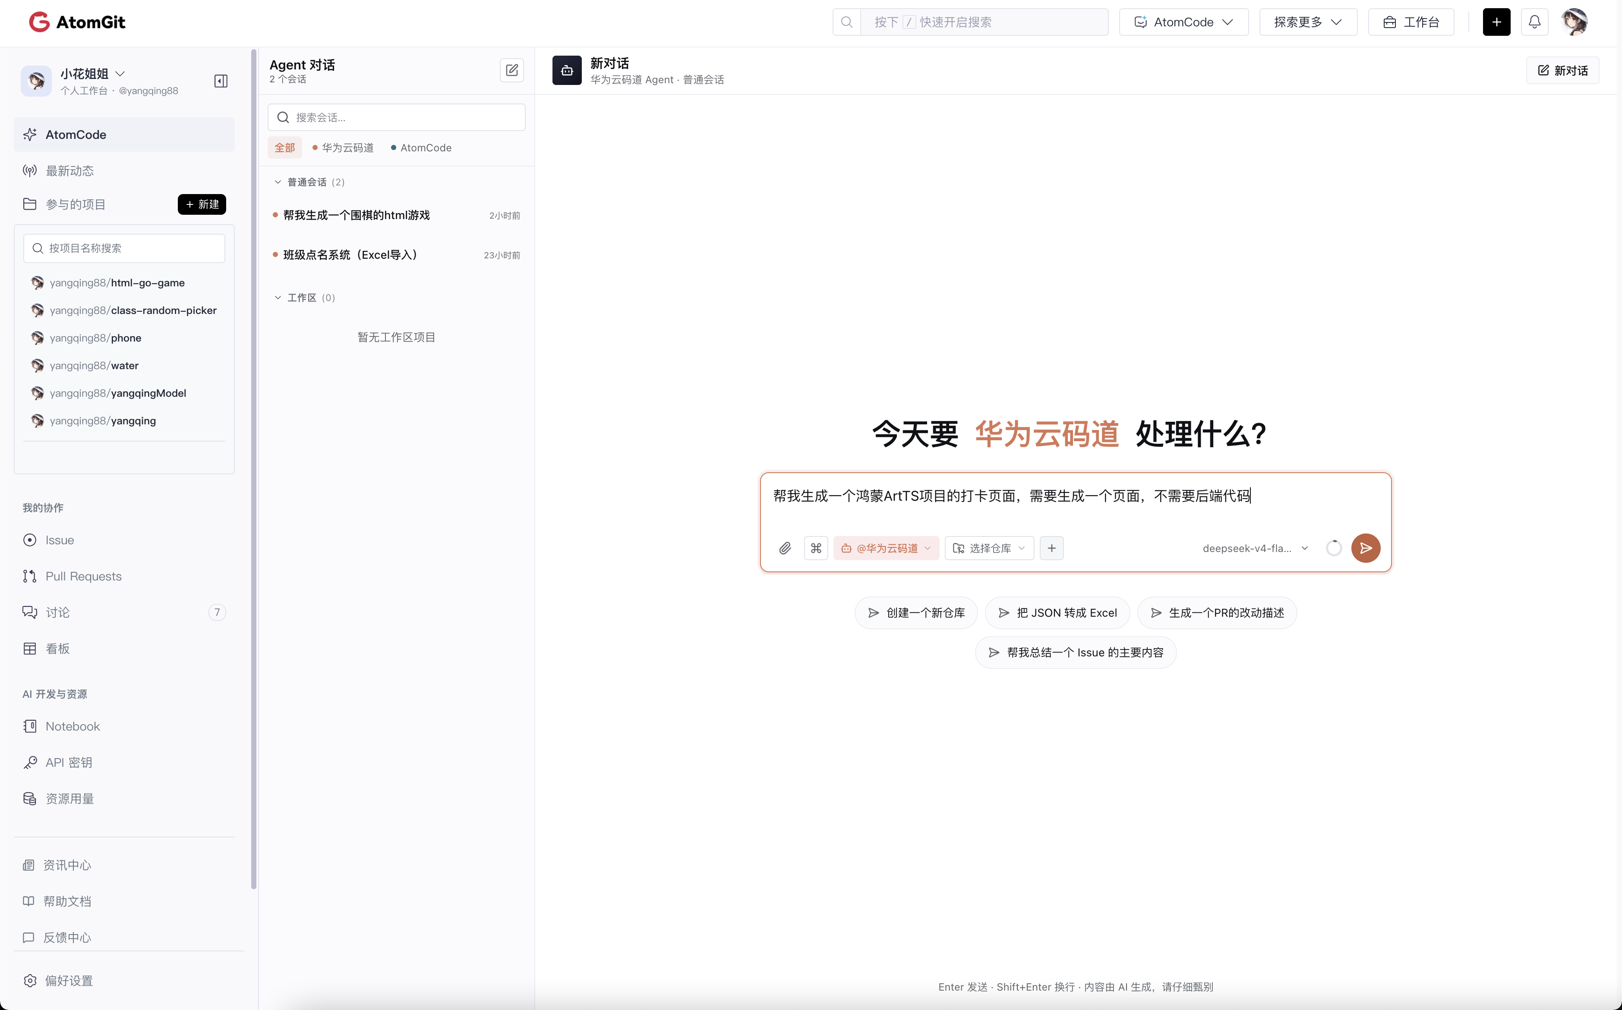Click 生成一个PR的改动描述 suggestion
Viewport: 1622px width, 1010px height.
(1216, 612)
